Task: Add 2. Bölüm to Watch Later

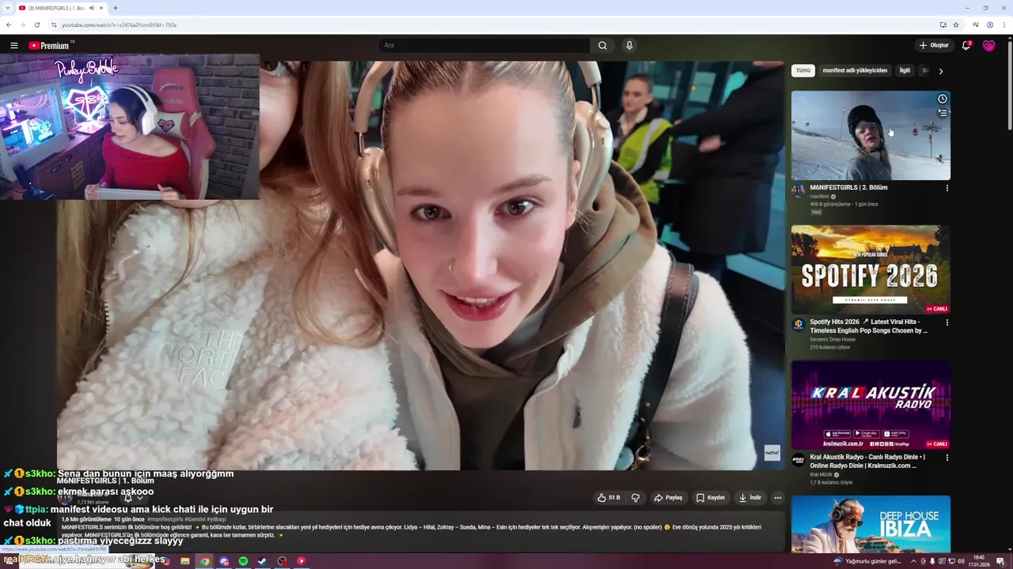Action: tap(942, 99)
